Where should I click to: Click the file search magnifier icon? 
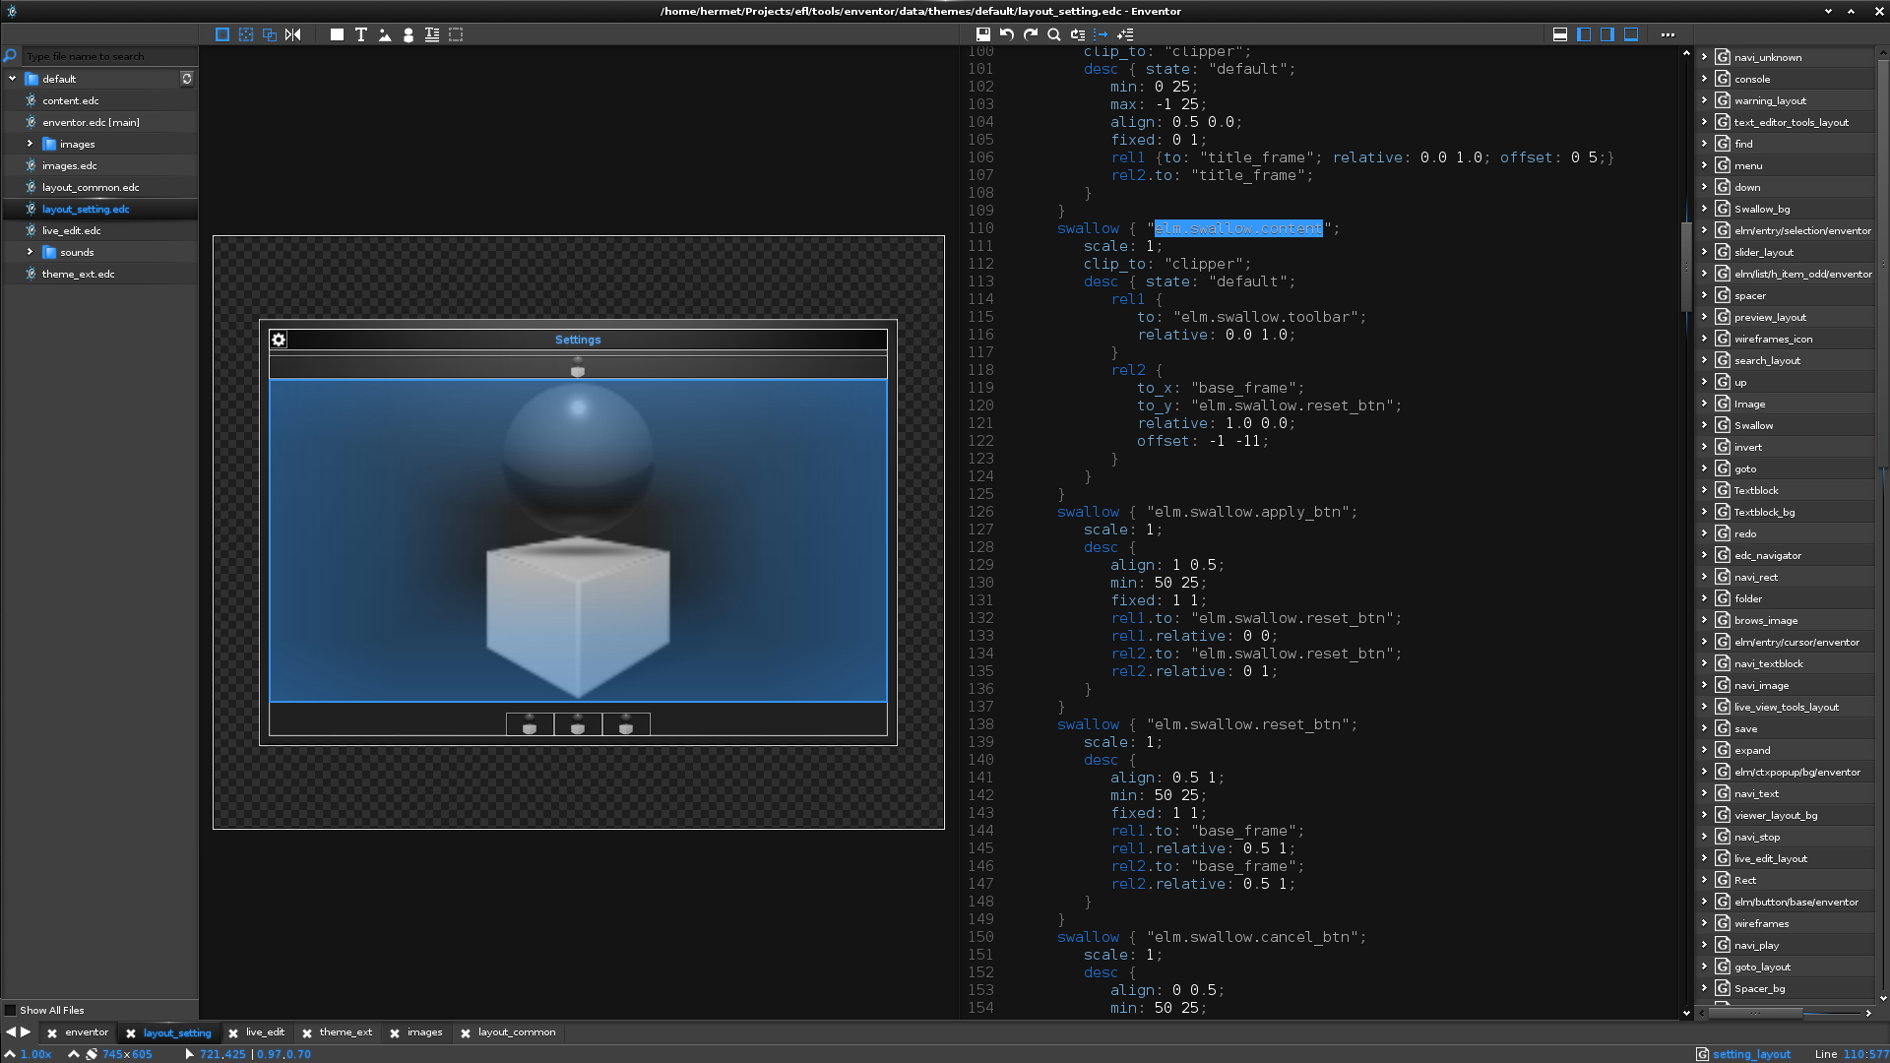click(10, 56)
